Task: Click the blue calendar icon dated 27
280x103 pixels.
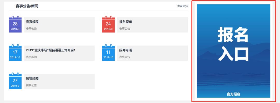Action: pos(15,81)
